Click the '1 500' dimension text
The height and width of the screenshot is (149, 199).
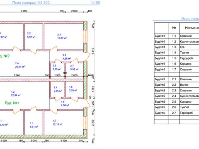click(x=57, y=75)
